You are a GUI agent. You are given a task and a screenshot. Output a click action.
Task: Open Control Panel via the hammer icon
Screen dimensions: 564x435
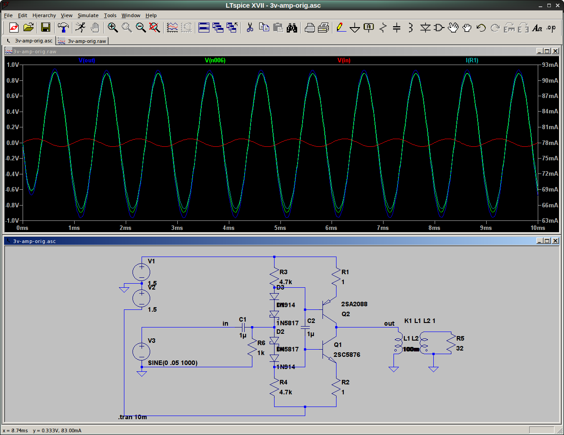[63, 28]
